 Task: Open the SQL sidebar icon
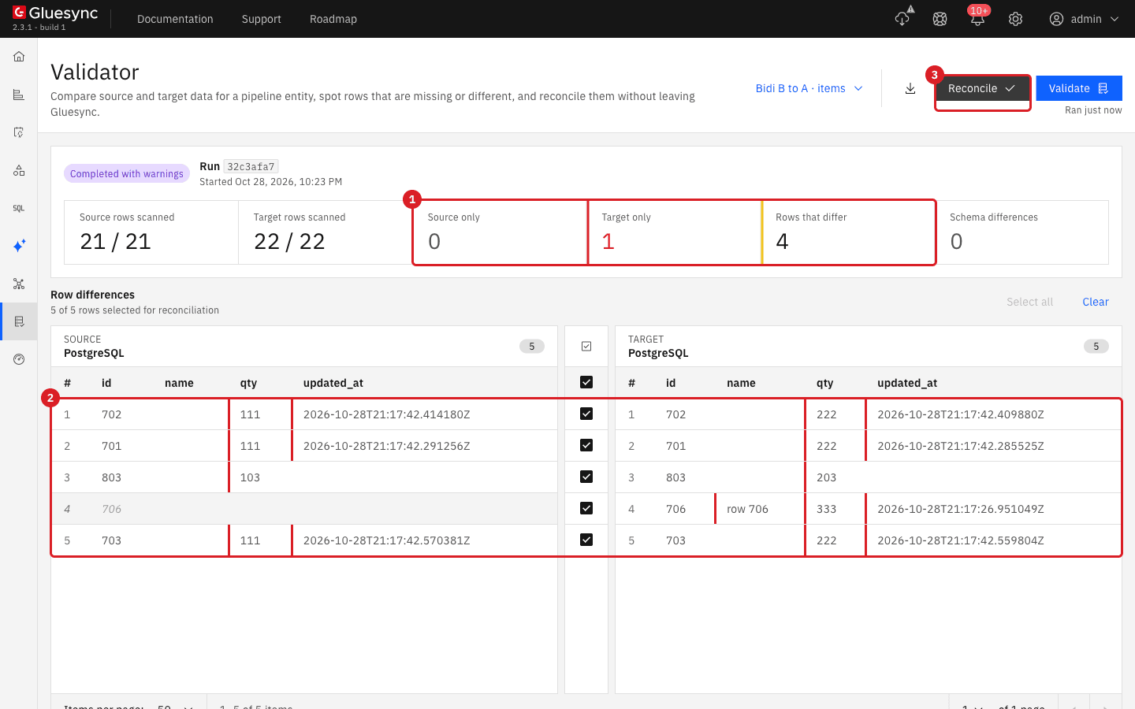tap(19, 208)
